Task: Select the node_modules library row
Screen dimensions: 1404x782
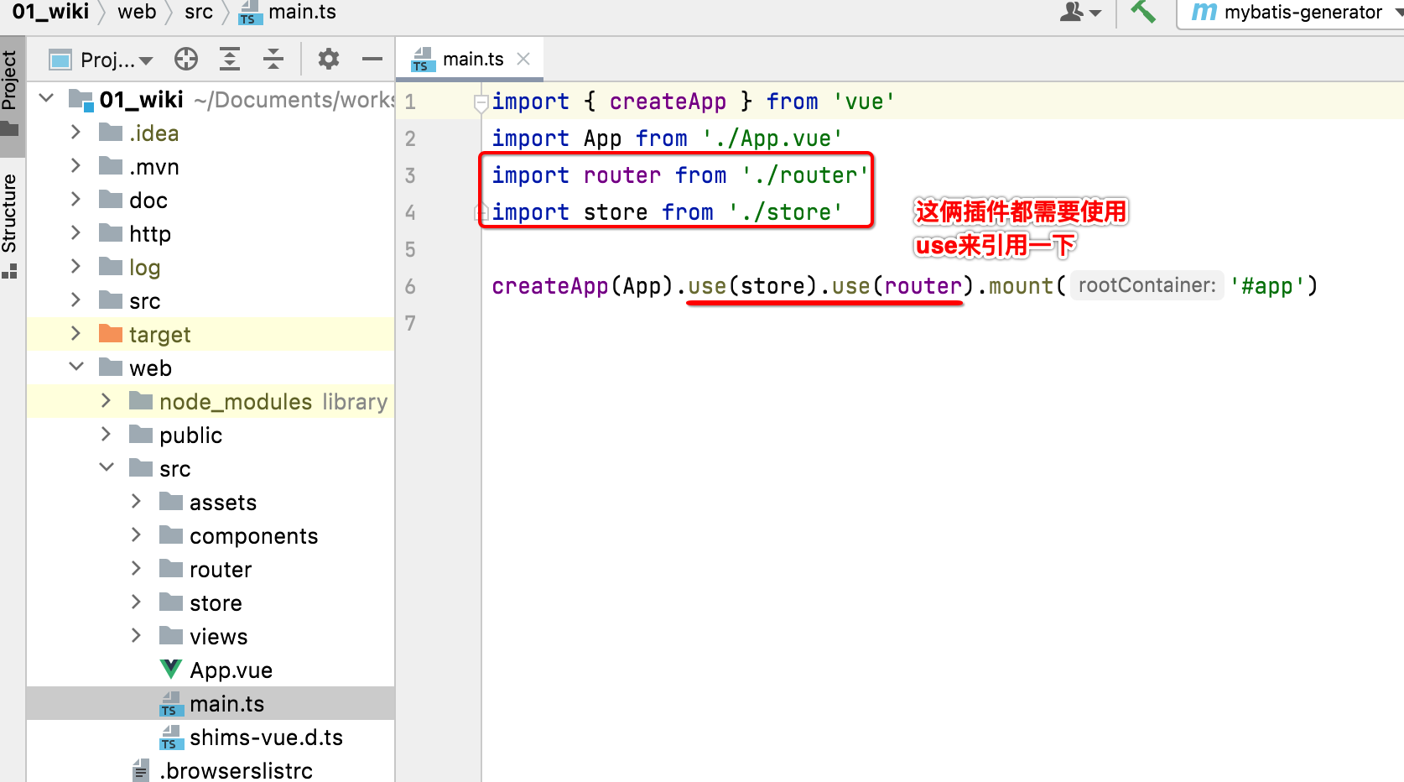Action: (211, 401)
